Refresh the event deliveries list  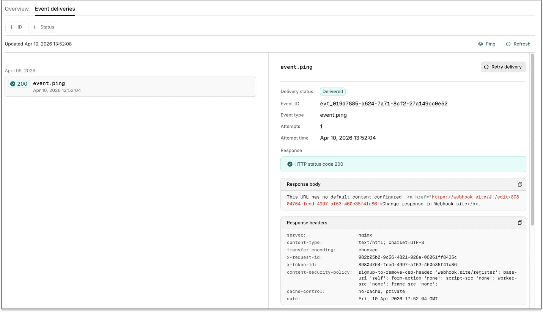pos(518,44)
